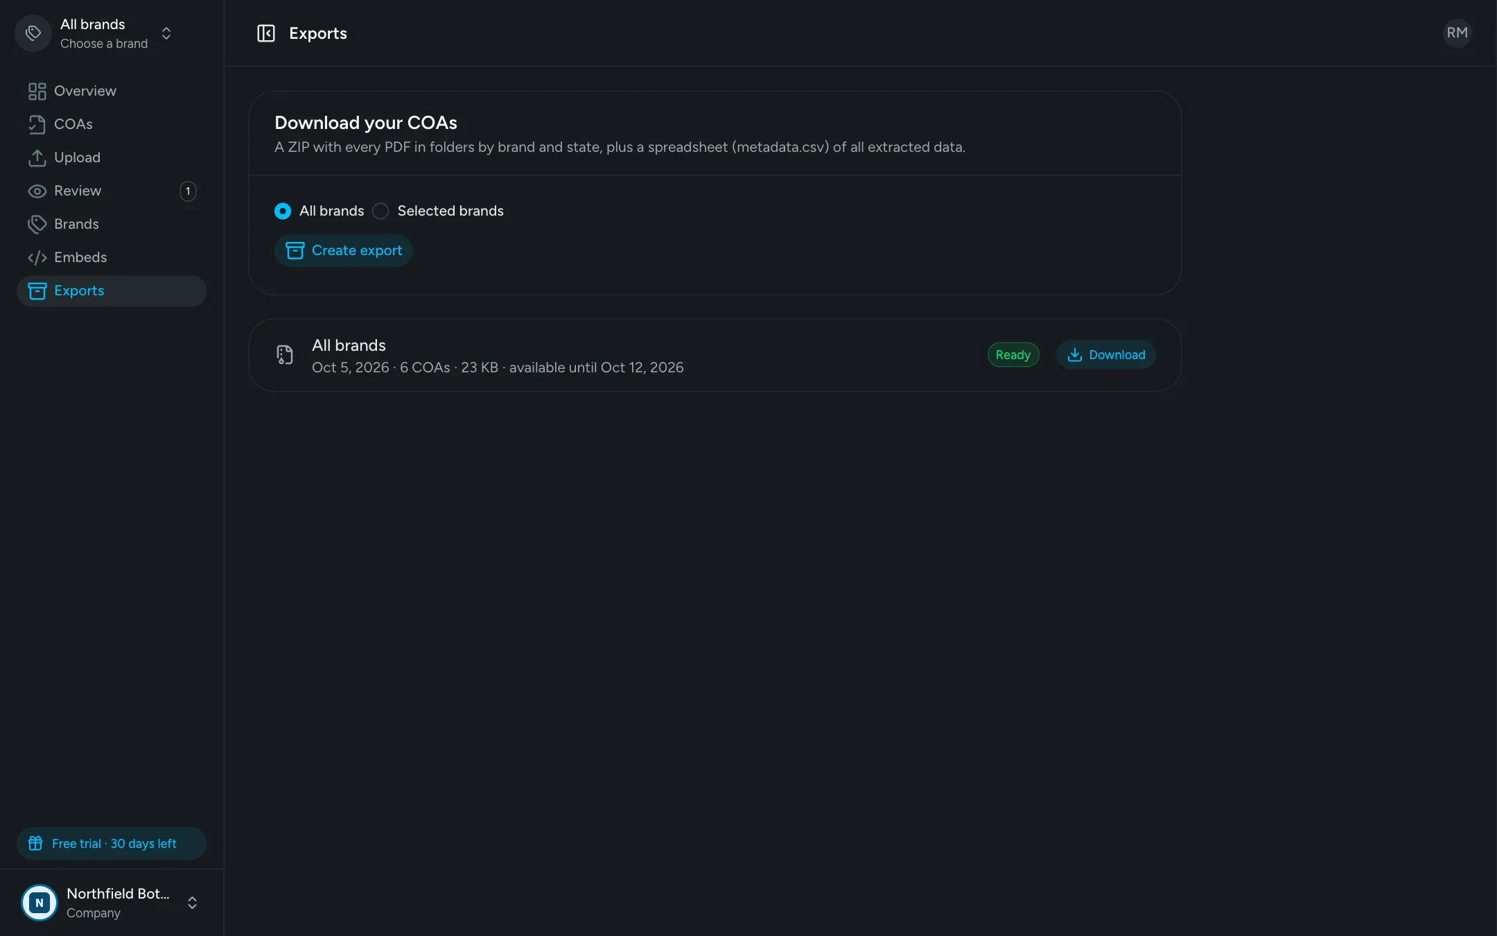The image size is (1497, 936).
Task: Open the RM user avatar menu
Action: 1457,33
